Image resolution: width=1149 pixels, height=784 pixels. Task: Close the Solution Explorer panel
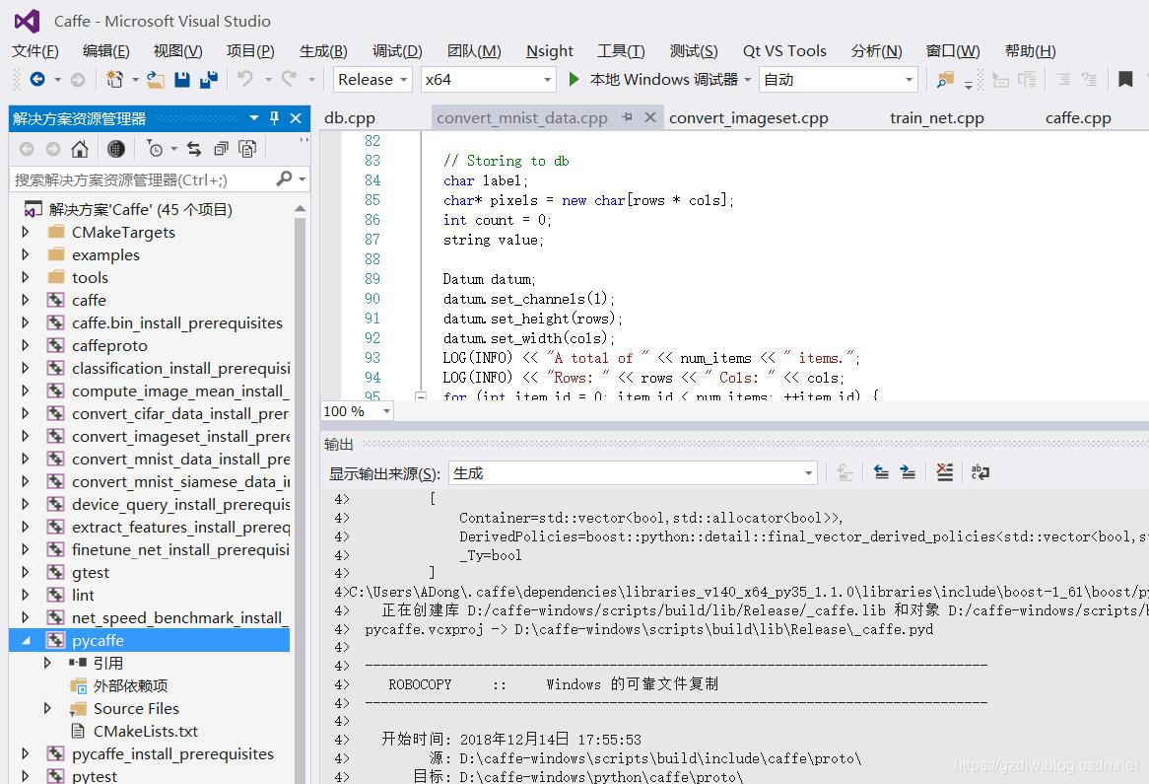pyautogui.click(x=296, y=118)
